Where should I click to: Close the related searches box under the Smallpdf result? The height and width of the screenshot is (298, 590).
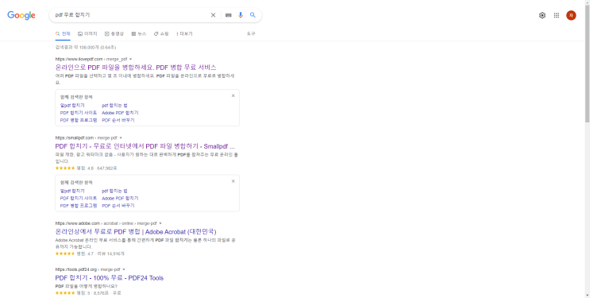pyautogui.click(x=233, y=181)
